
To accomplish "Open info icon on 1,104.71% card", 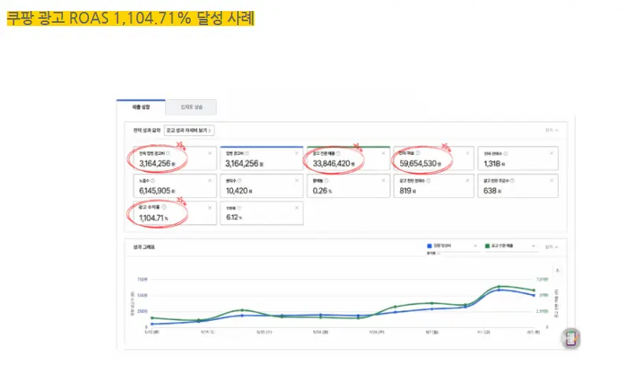I will click(164, 207).
